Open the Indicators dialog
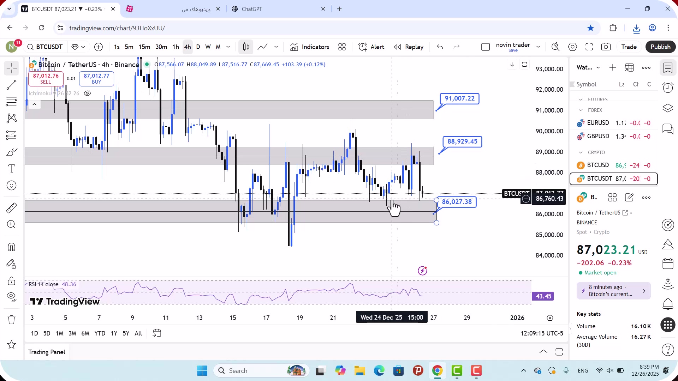This screenshot has width=678, height=381. pos(310,47)
